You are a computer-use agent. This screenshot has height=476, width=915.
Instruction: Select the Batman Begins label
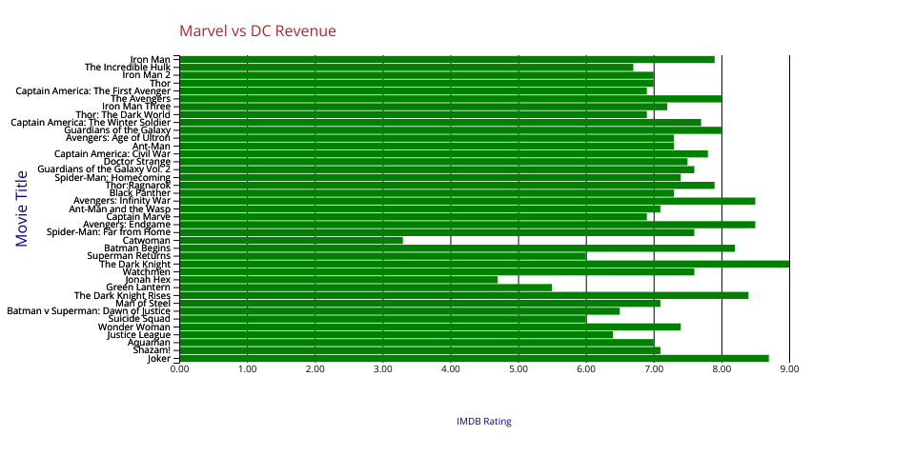pyautogui.click(x=137, y=248)
